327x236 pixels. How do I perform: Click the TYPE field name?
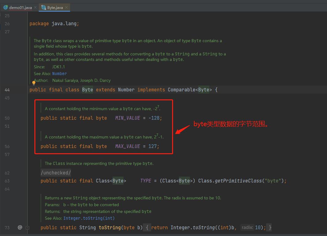[146, 181]
